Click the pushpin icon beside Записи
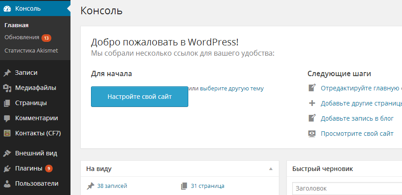 [x=7, y=73]
